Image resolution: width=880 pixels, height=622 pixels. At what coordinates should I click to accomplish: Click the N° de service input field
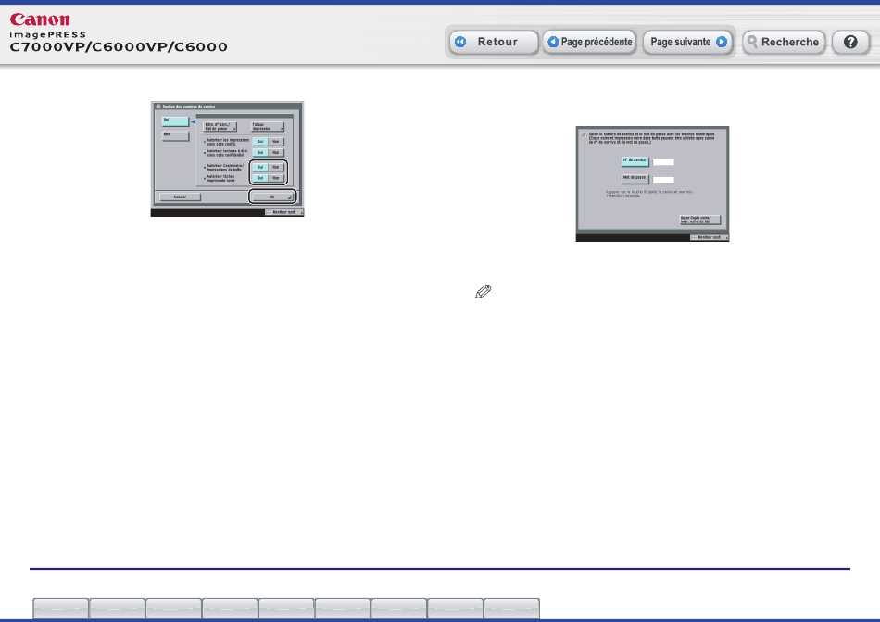tap(662, 161)
